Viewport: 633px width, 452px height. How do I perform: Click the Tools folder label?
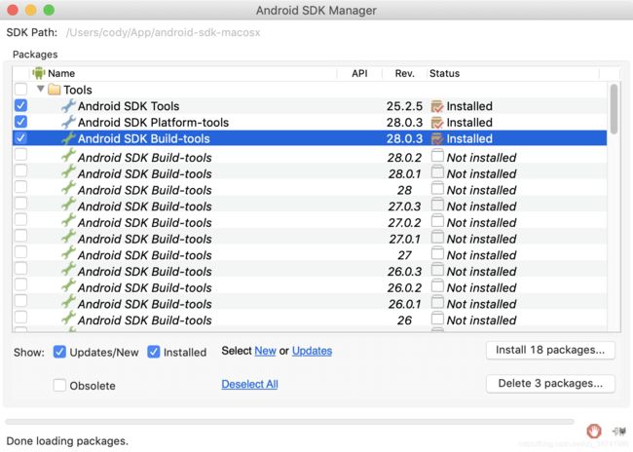click(78, 90)
